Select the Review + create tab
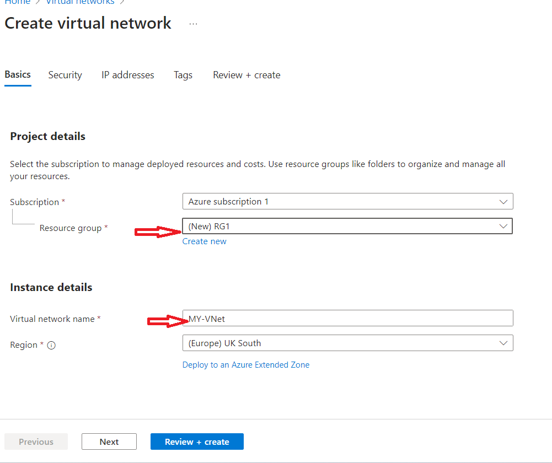 (x=246, y=75)
